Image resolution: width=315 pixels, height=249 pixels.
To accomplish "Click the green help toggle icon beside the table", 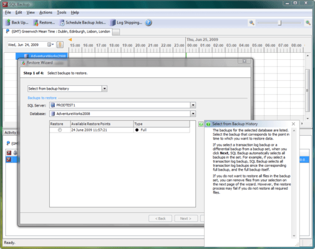I will click(201, 124).
